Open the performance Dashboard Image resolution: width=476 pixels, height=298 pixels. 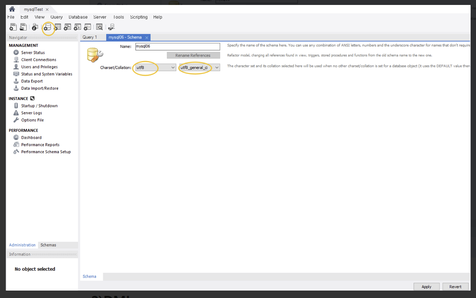tap(31, 137)
